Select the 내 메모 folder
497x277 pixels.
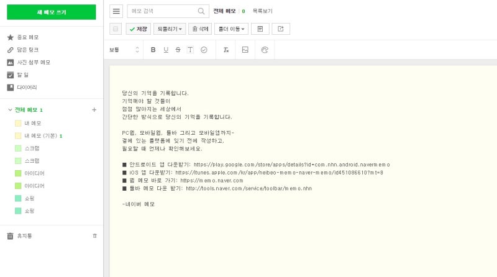coord(33,124)
